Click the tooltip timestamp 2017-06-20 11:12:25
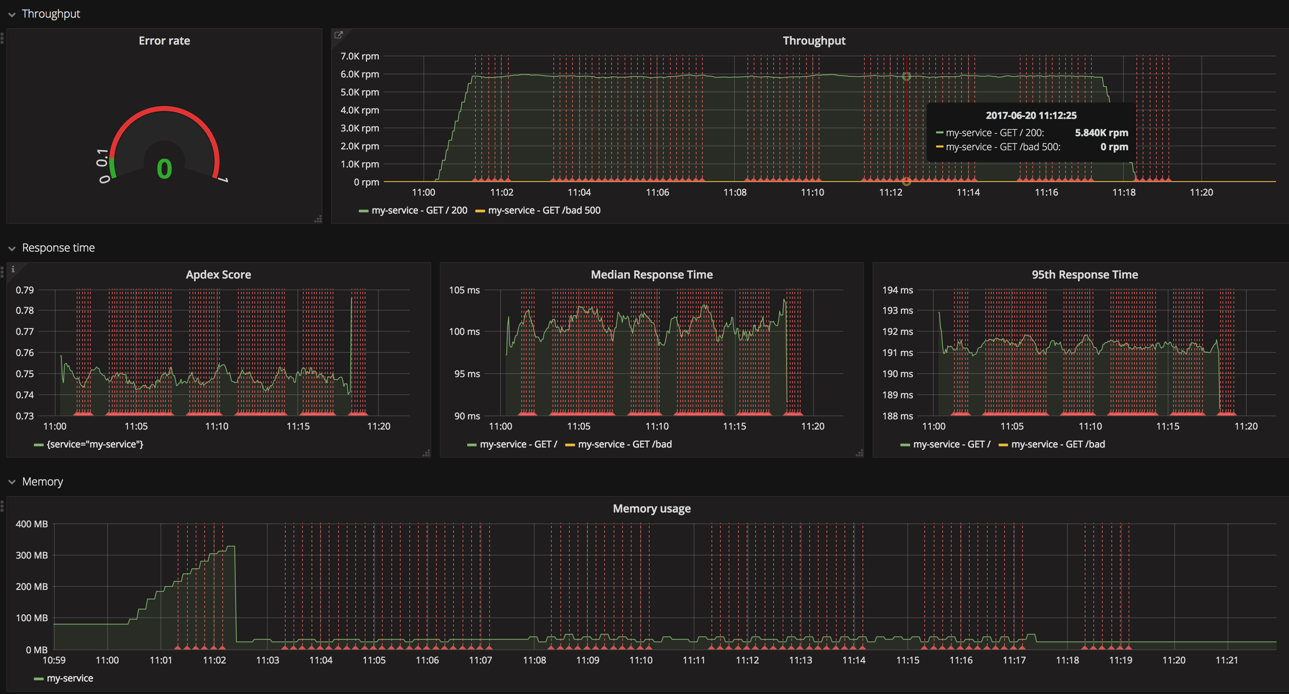 pyautogui.click(x=1031, y=115)
